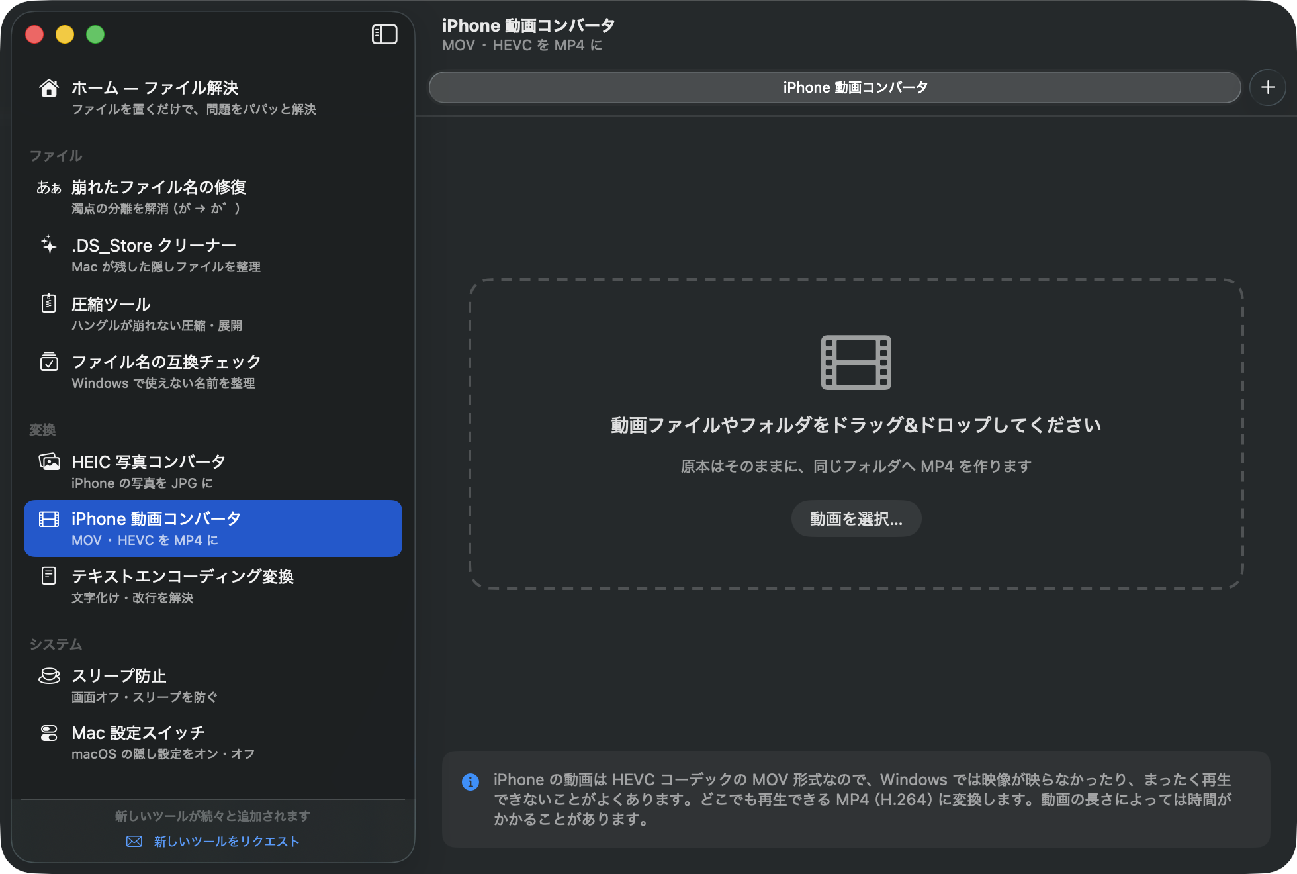The height and width of the screenshot is (874, 1297).
Task: Click the subtitle ハングルが崩れない圧縮・展開
Action: (x=157, y=325)
